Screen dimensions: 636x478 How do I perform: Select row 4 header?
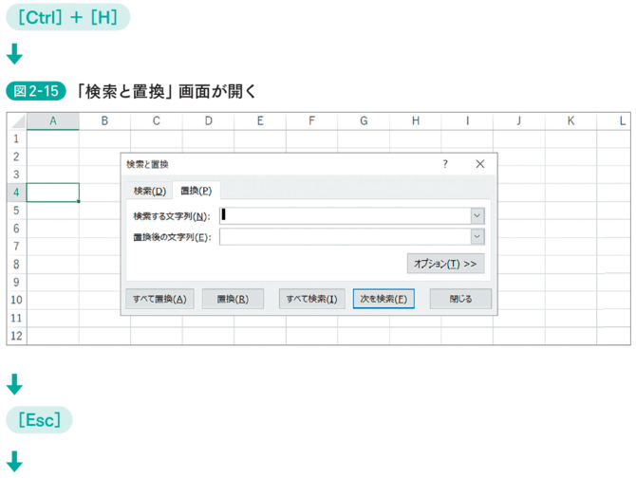(17, 193)
